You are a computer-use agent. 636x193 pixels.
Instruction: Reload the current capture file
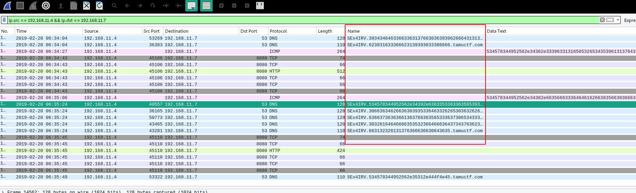click(99, 6)
